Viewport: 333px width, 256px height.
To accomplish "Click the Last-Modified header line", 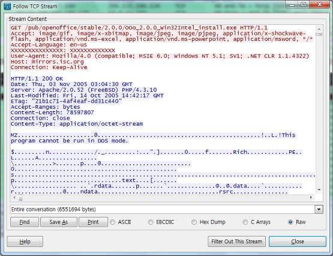I will pyautogui.click(x=87, y=96).
